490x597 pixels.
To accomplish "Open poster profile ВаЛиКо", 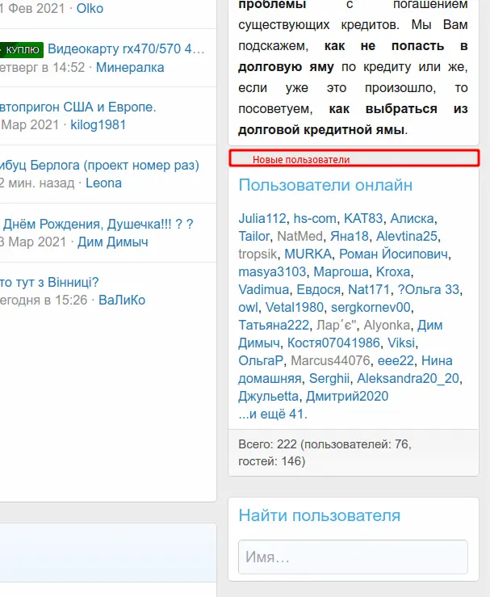I will tap(122, 300).
